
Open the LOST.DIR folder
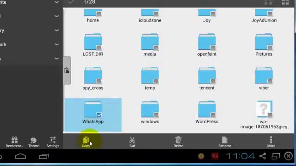click(x=93, y=45)
